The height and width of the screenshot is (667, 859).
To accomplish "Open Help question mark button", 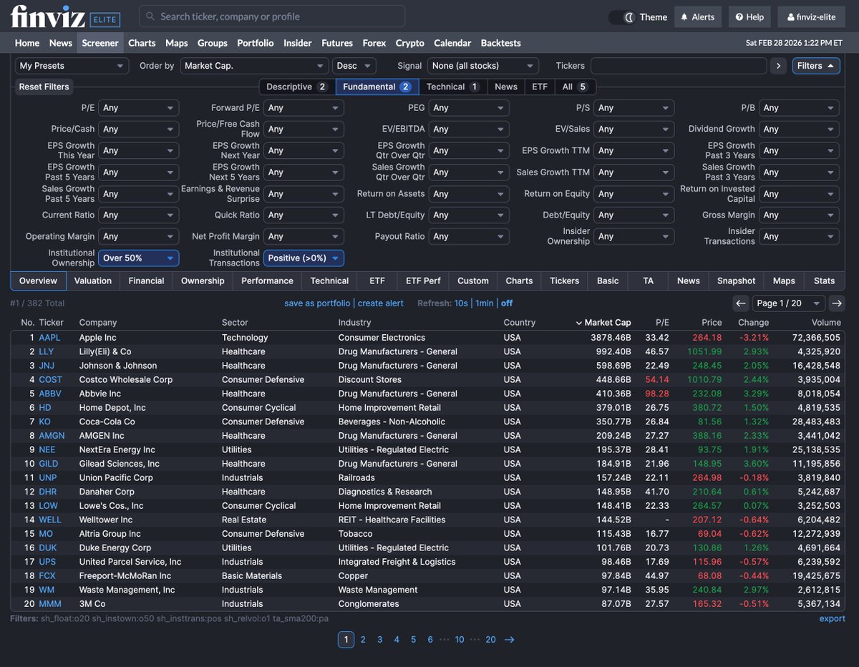I will [749, 17].
